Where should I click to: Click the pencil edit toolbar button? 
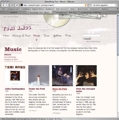click(x=12, y=5)
